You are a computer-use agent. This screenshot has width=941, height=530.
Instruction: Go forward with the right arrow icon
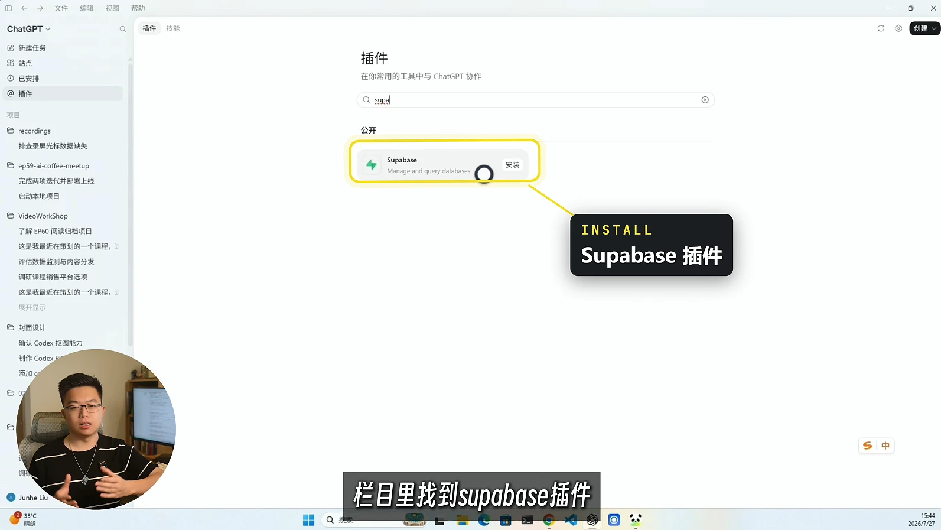pyautogui.click(x=40, y=8)
